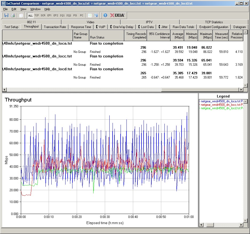
Task: Toggle the ALL filter button
Action: click(x=30, y=15)
